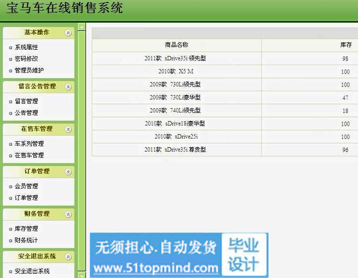Click the bullet icon beside 会员管理
This screenshot has width=358, height=278.
11,187
